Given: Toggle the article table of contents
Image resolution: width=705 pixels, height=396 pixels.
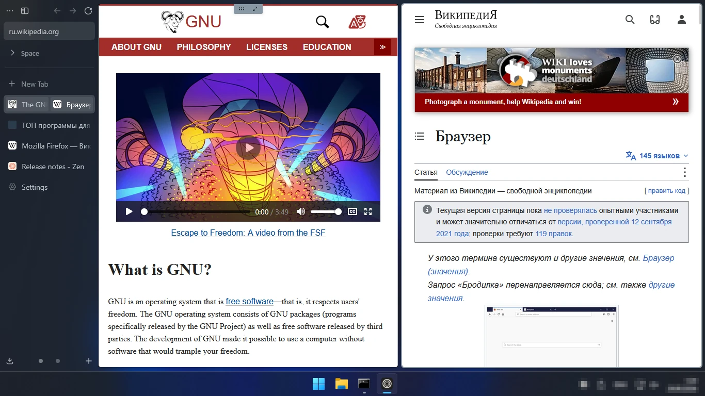Looking at the screenshot, I should (x=420, y=136).
